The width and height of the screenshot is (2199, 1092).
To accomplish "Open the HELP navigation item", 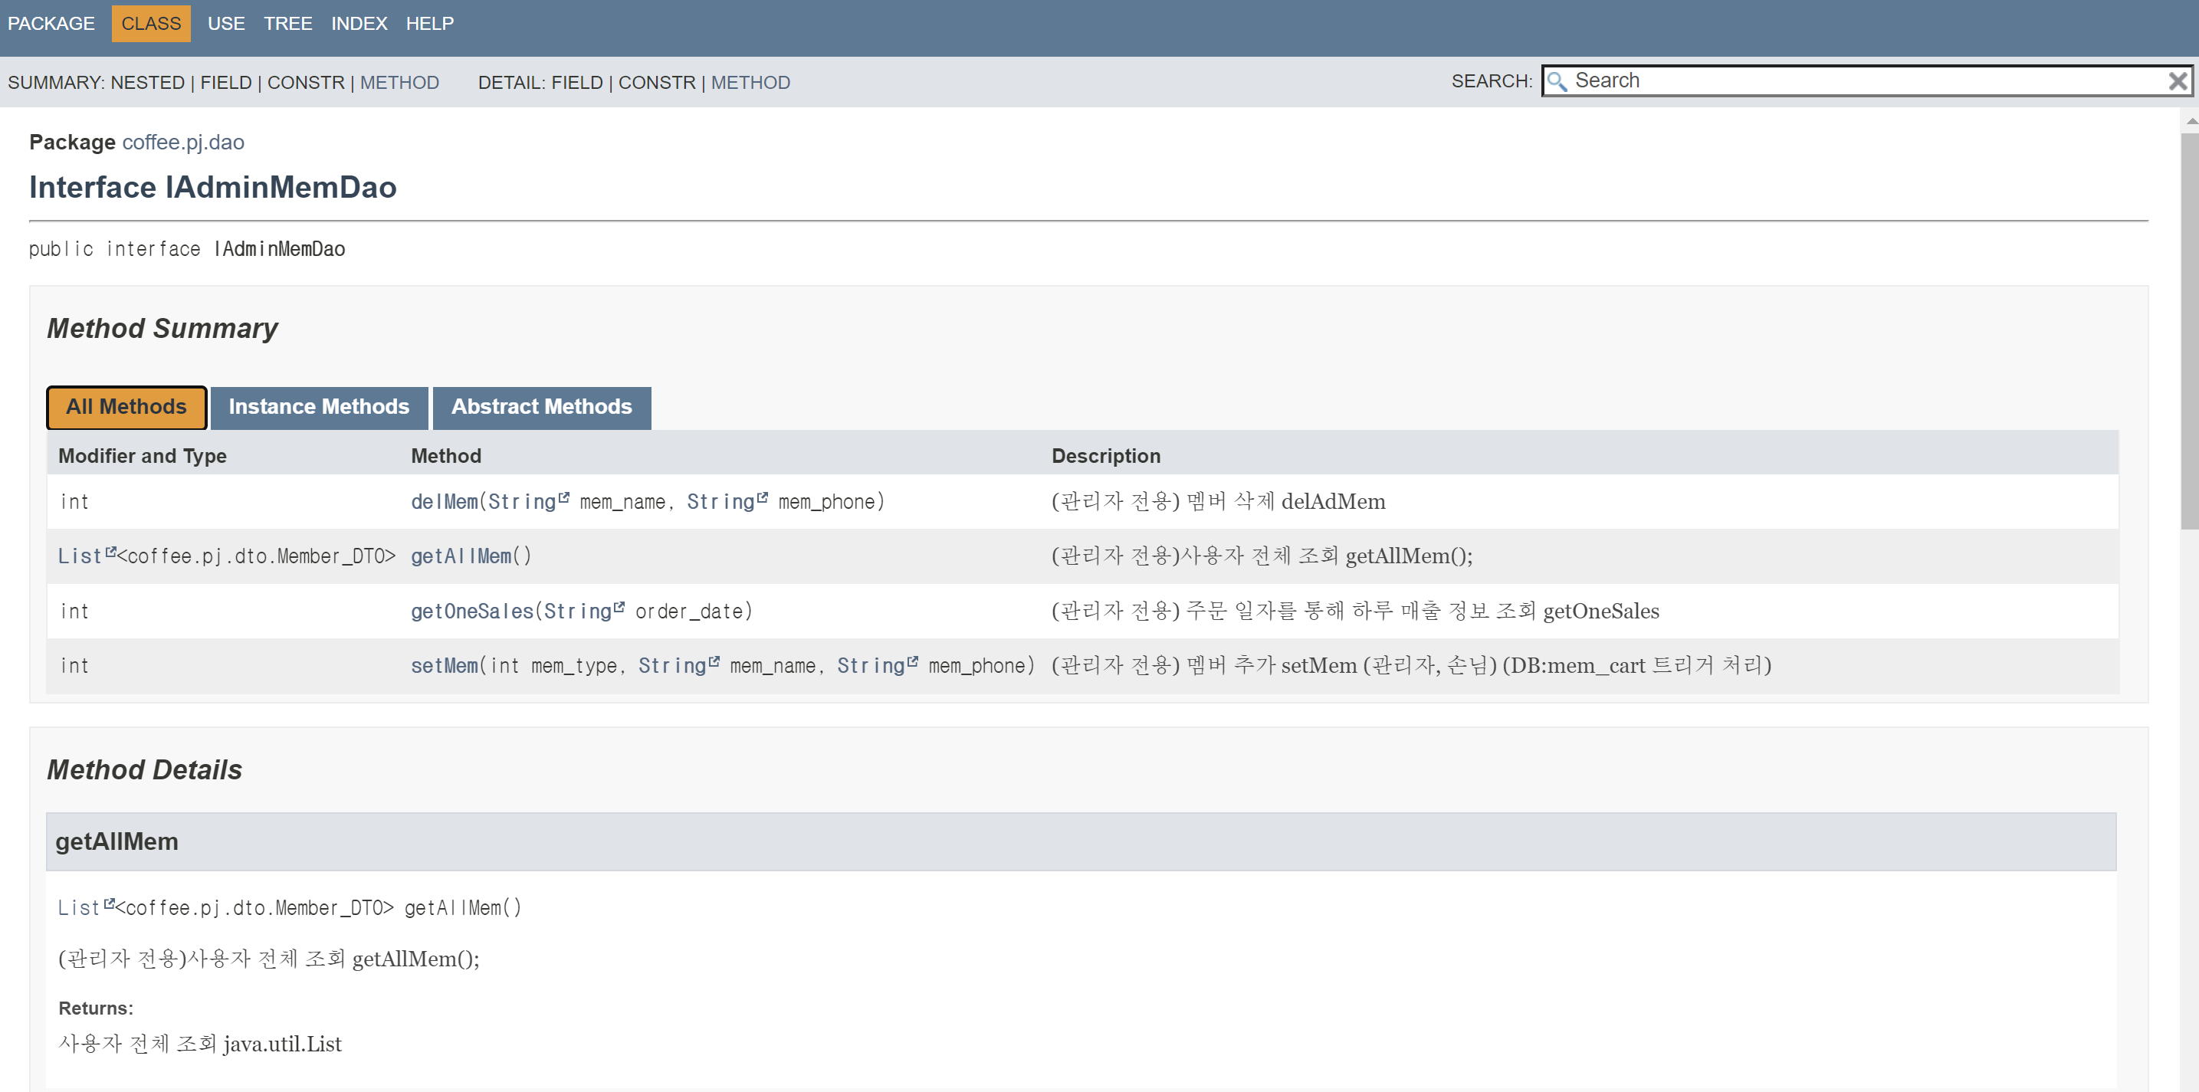I will click(429, 23).
